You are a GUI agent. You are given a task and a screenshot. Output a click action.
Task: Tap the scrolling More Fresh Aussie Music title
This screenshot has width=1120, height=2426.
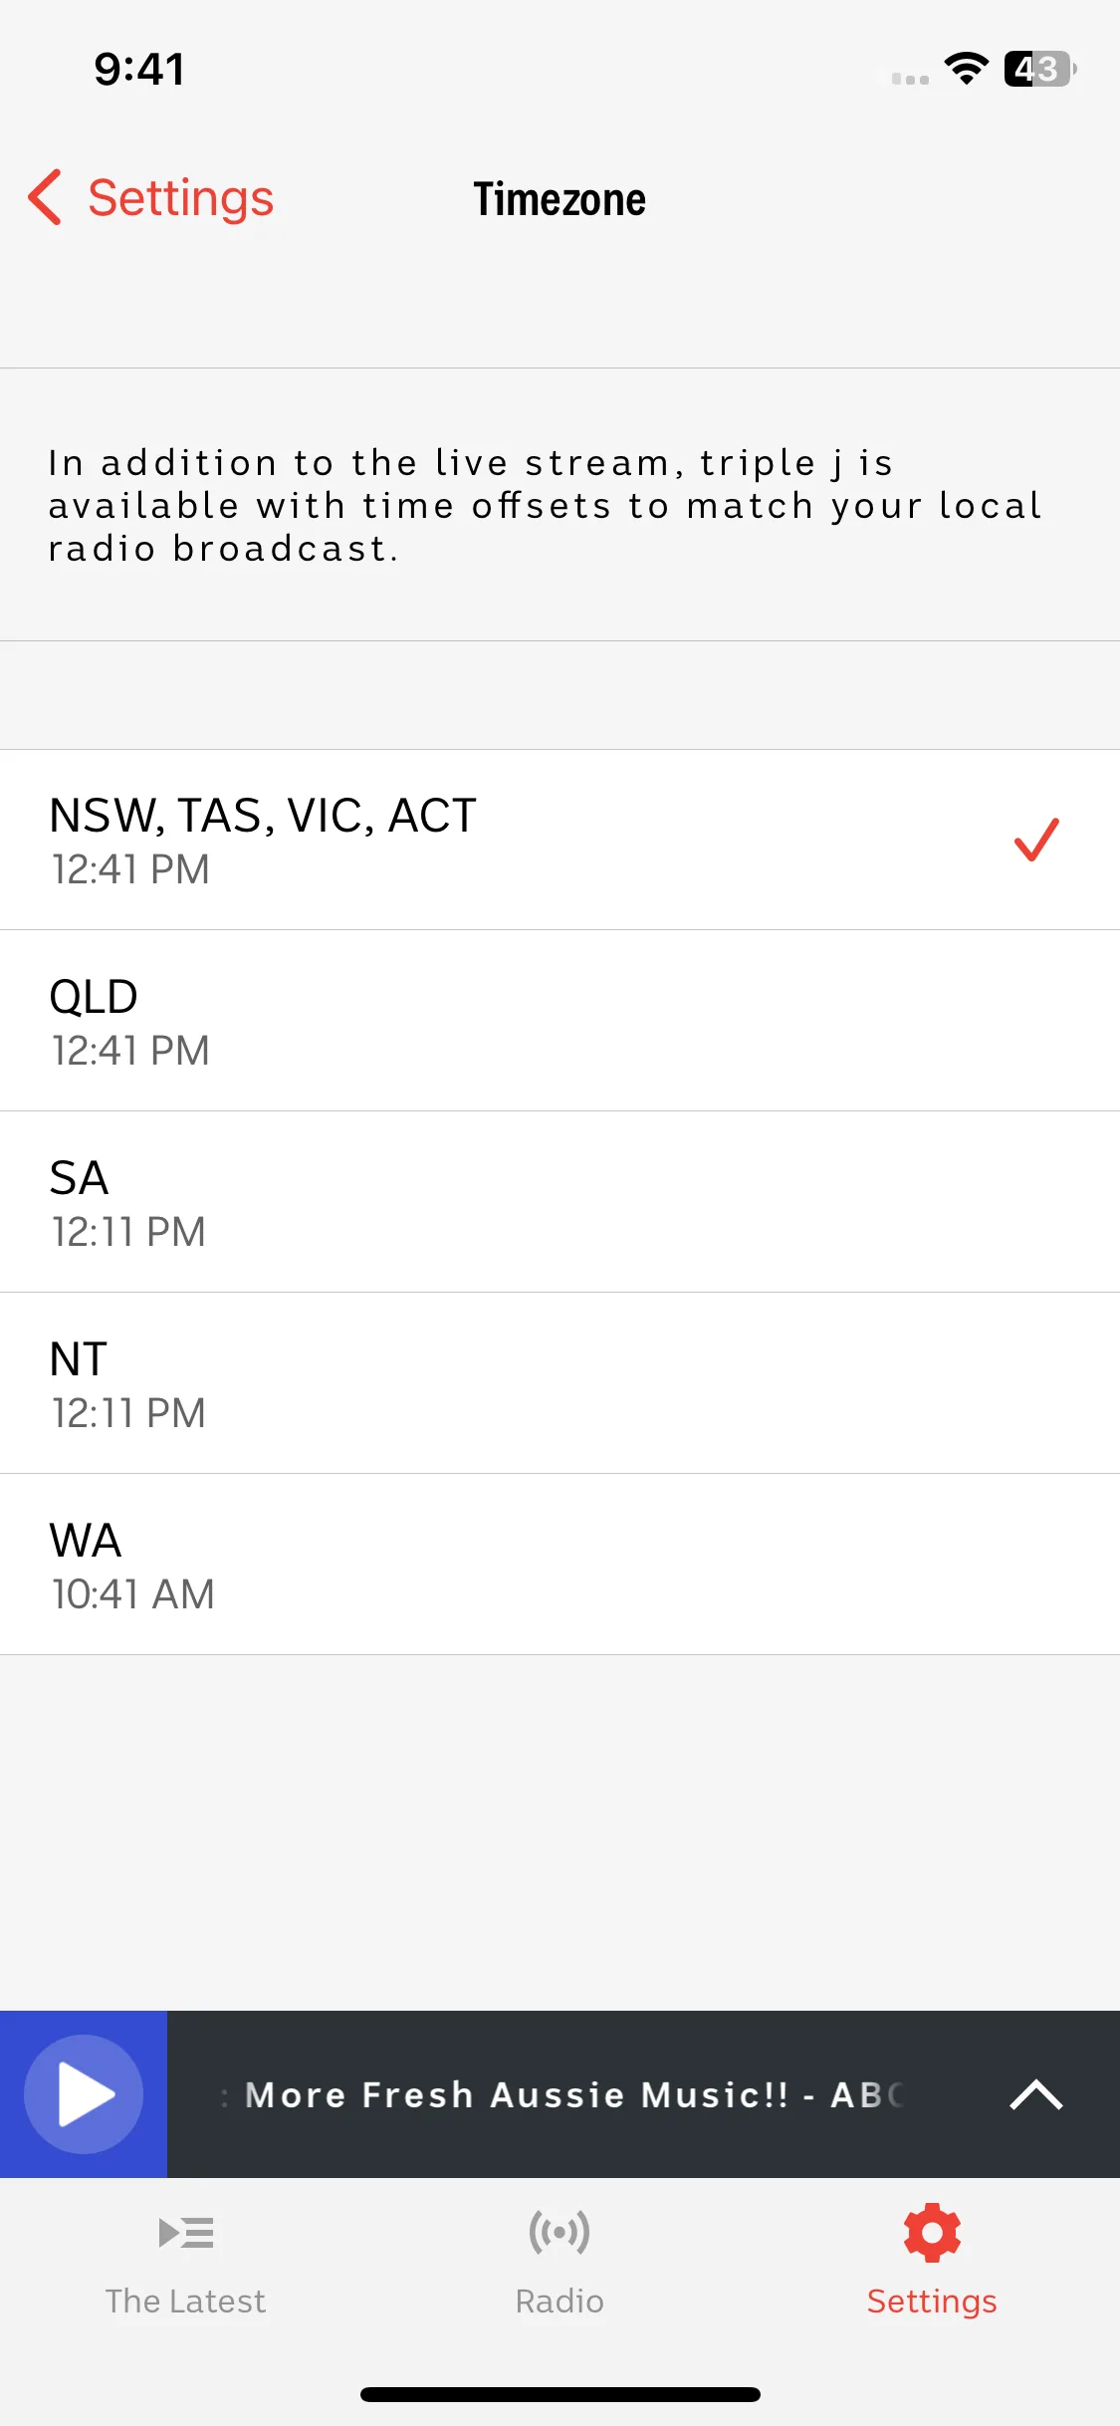(x=562, y=2094)
